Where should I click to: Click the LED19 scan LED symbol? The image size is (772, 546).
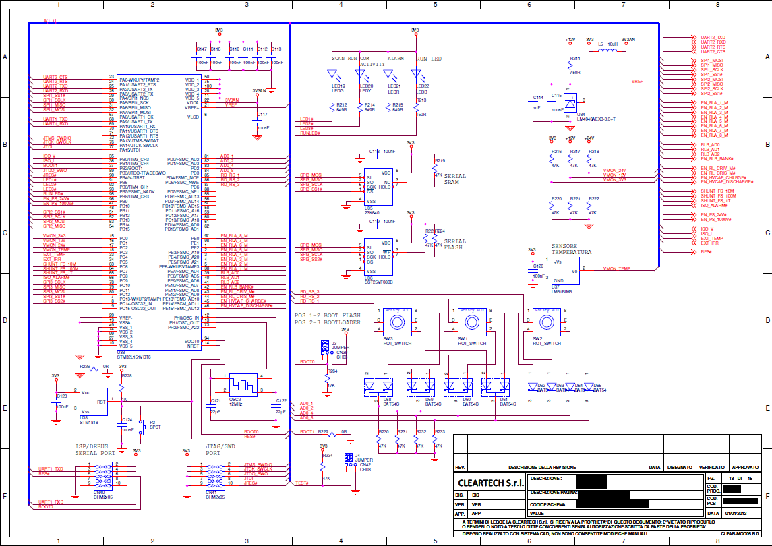332,75
